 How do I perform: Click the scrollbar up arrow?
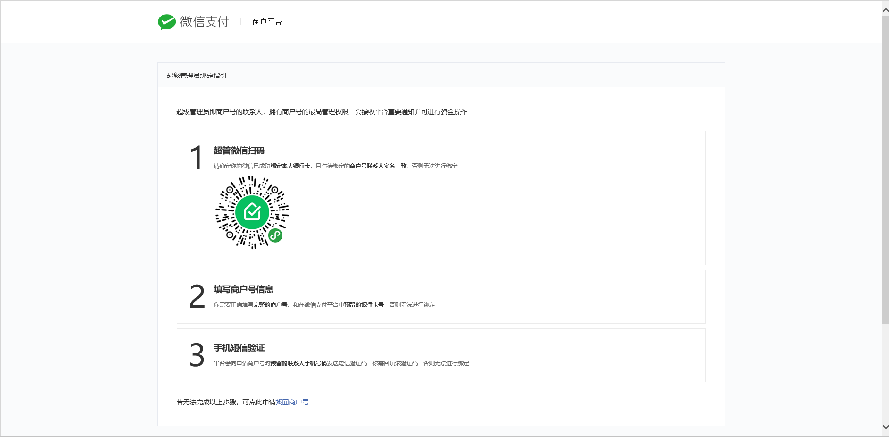885,10
